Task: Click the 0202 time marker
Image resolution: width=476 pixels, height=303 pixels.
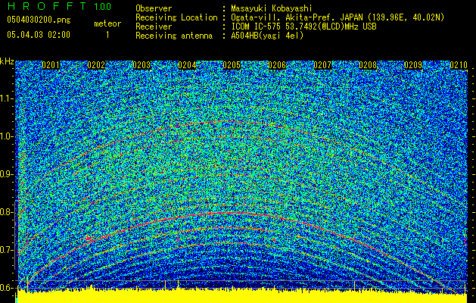Action: pyautogui.click(x=96, y=65)
